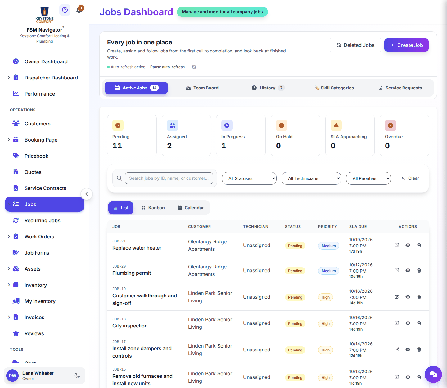Delete job JOB-18 trash icon
Viewport: 447px width, 388px height.
tap(419, 323)
